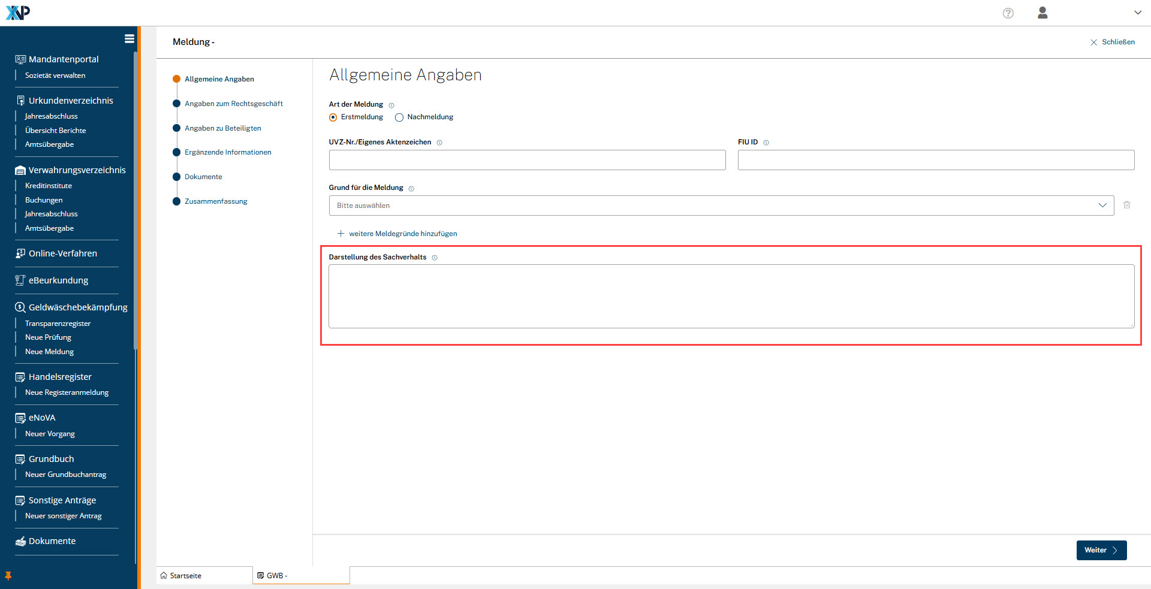Image resolution: width=1151 pixels, height=589 pixels.
Task: Click info icon next to FIU ID
Action: pos(766,143)
